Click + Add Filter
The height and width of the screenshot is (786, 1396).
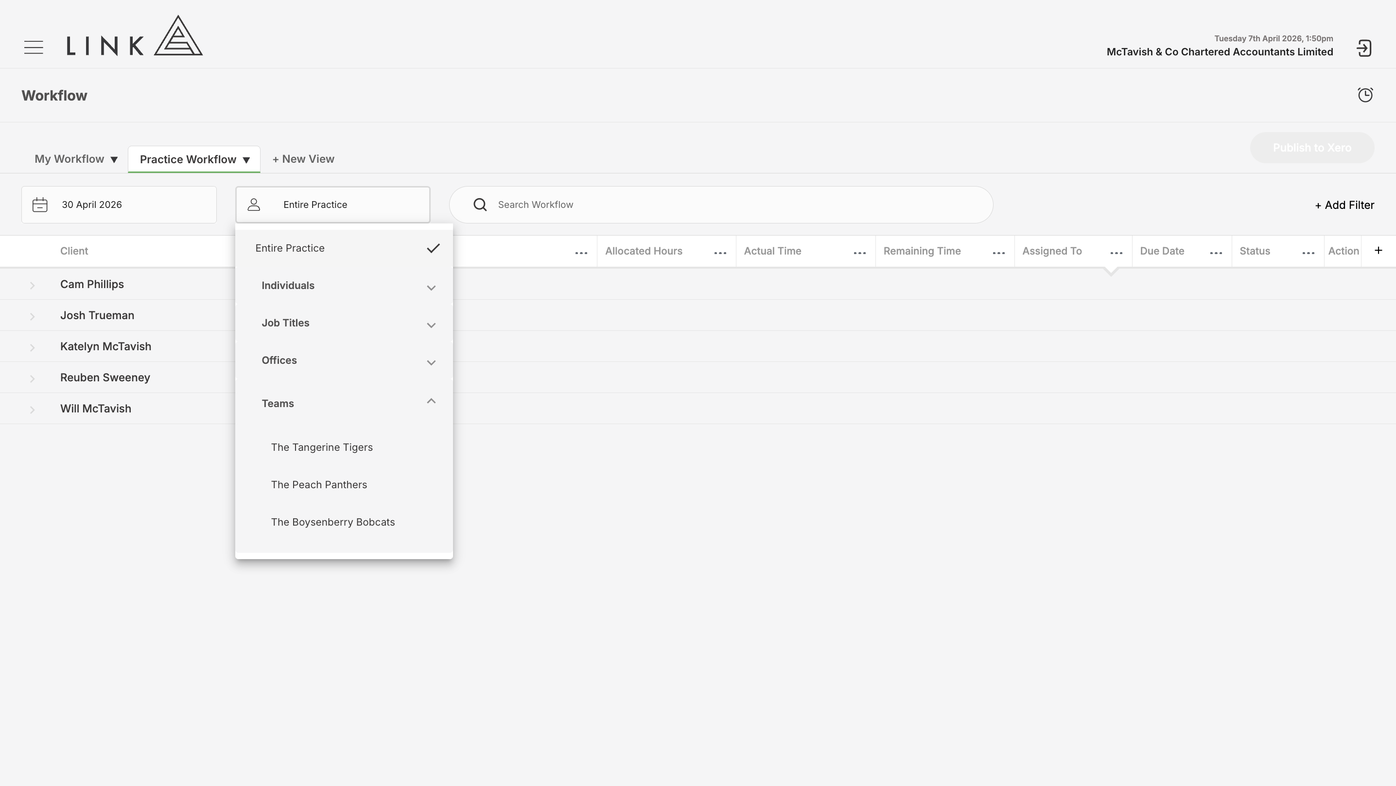[x=1344, y=205]
